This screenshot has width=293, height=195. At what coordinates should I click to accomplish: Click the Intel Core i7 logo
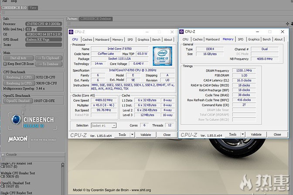coord(162,56)
